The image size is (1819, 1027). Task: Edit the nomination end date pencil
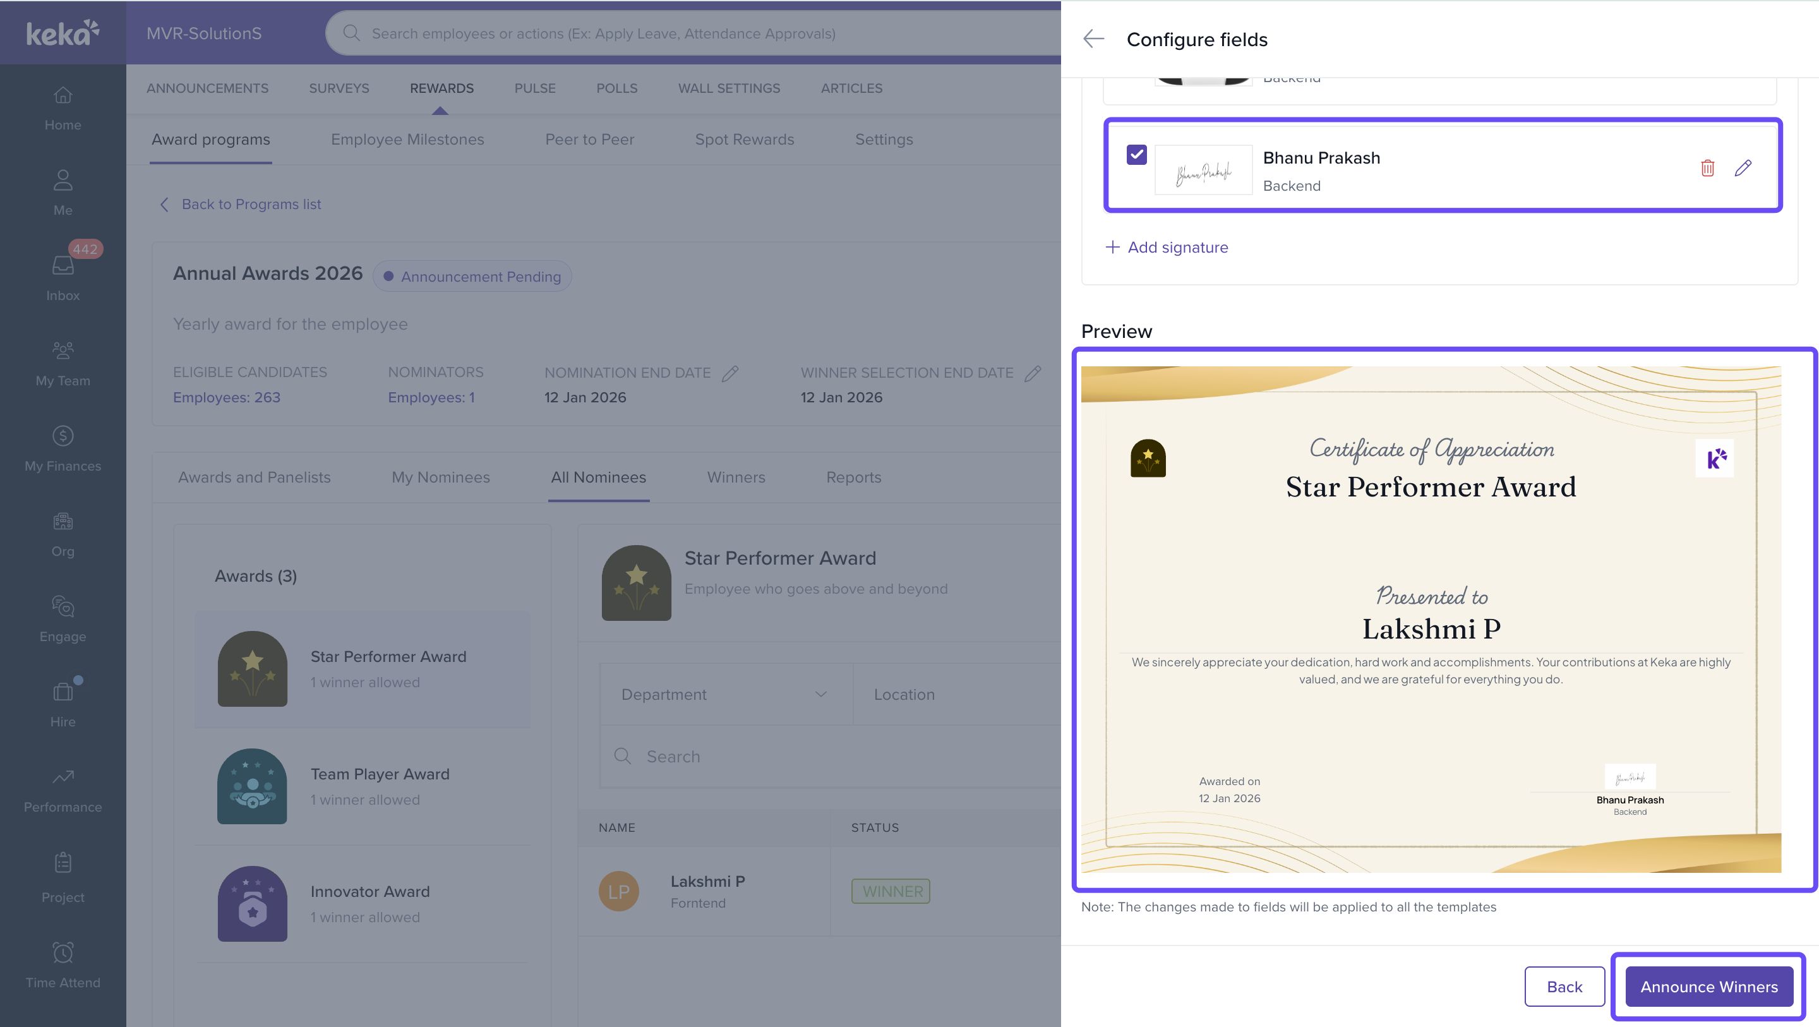730,373
